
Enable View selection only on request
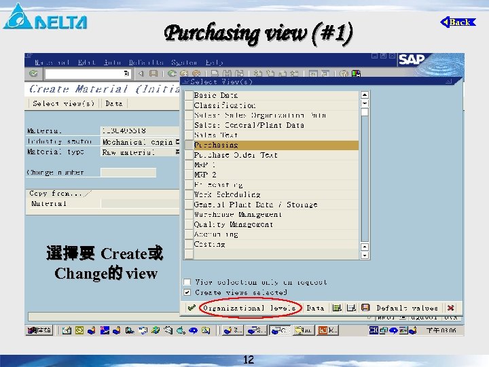pos(187,282)
